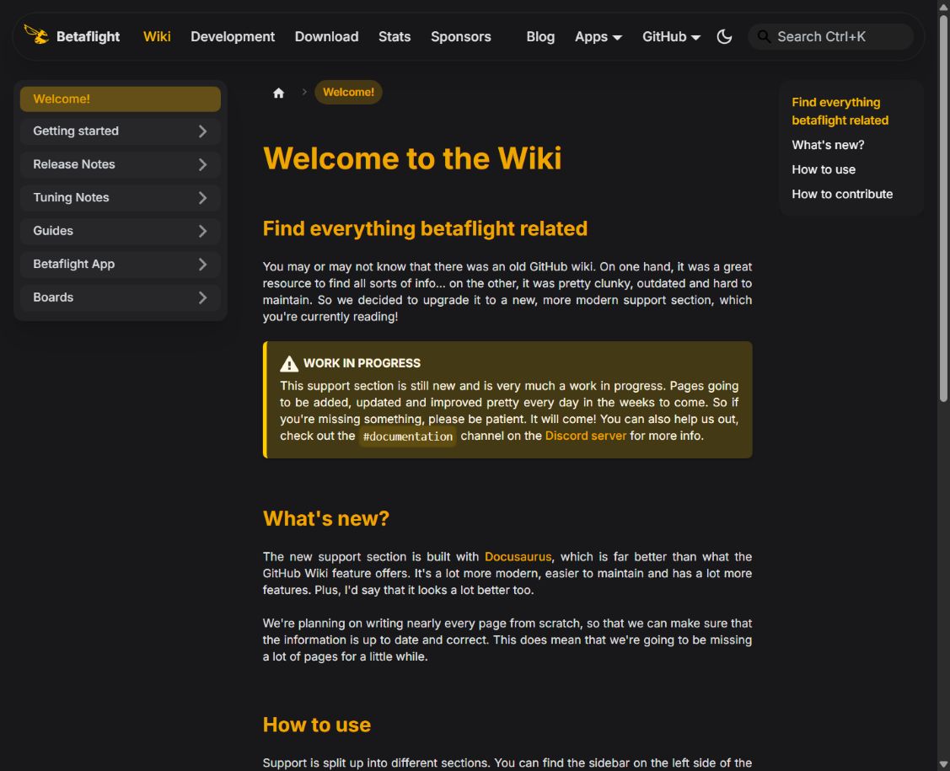Open Release Notes in the sidebar
Screen dimensions: 950x771
pyautogui.click(x=120, y=165)
